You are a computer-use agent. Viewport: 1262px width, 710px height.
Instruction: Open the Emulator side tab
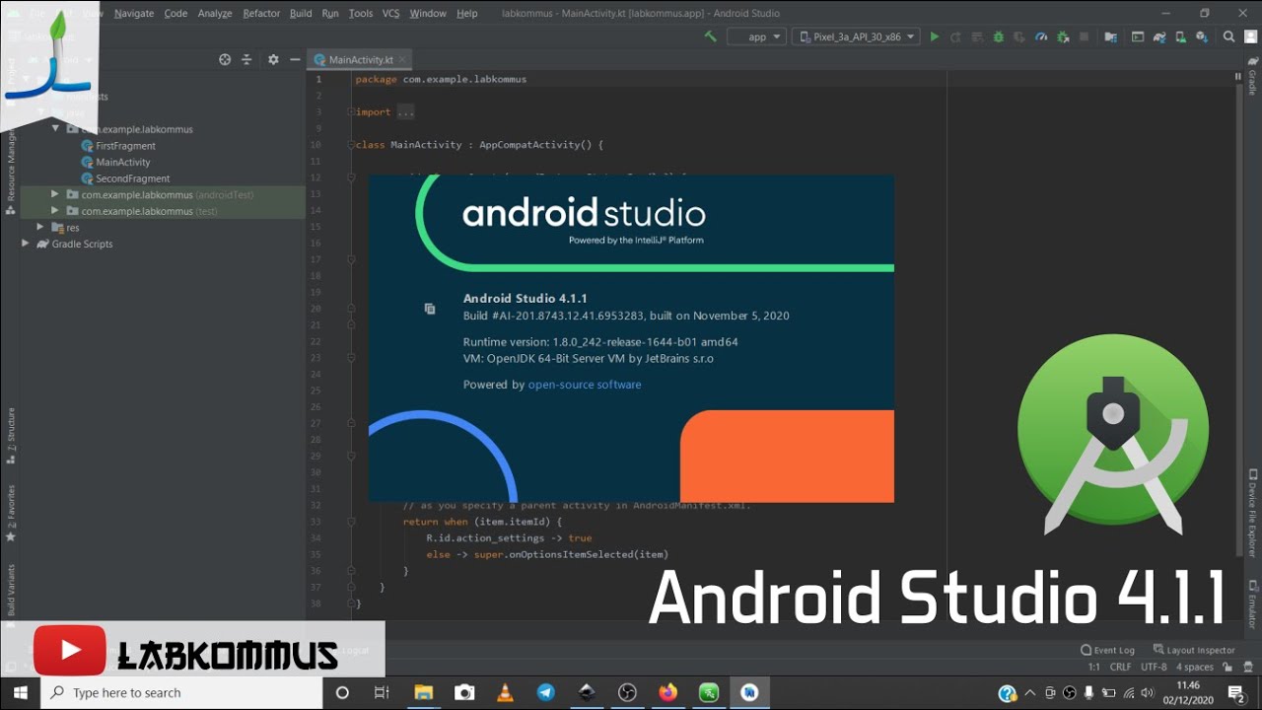point(1252,603)
